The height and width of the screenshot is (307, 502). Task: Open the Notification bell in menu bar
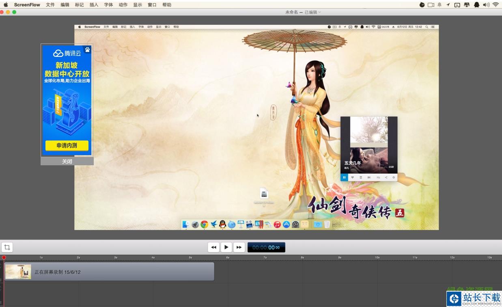[440, 5]
